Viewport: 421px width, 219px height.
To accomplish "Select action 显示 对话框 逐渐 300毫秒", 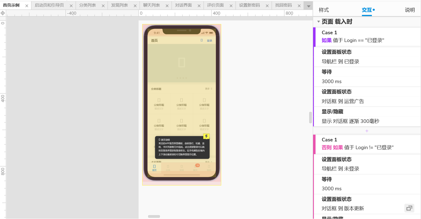I will 351,121.
